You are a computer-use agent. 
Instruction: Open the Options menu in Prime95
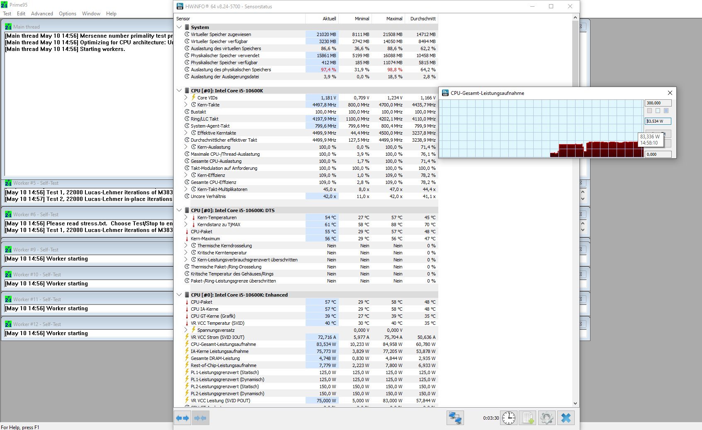tap(68, 13)
